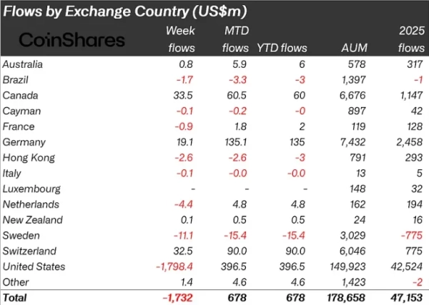Select the Luxembourg row label
The height and width of the screenshot is (305, 429).
[31, 189]
